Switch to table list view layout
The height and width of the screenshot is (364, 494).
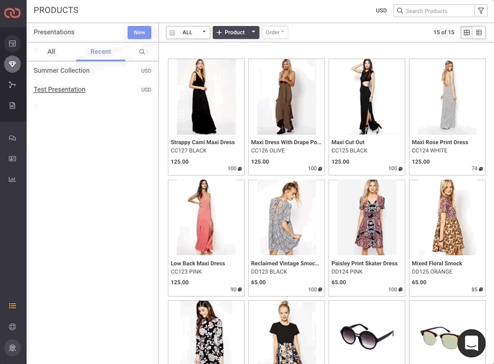[x=479, y=32]
